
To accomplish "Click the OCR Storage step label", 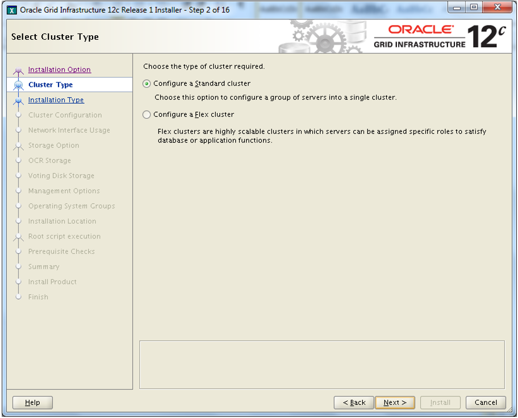I will coord(49,161).
